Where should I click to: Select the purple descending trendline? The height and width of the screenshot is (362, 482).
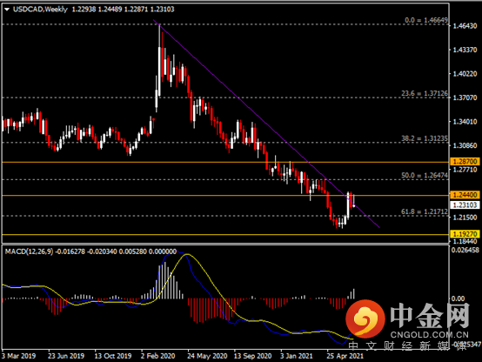(266, 124)
